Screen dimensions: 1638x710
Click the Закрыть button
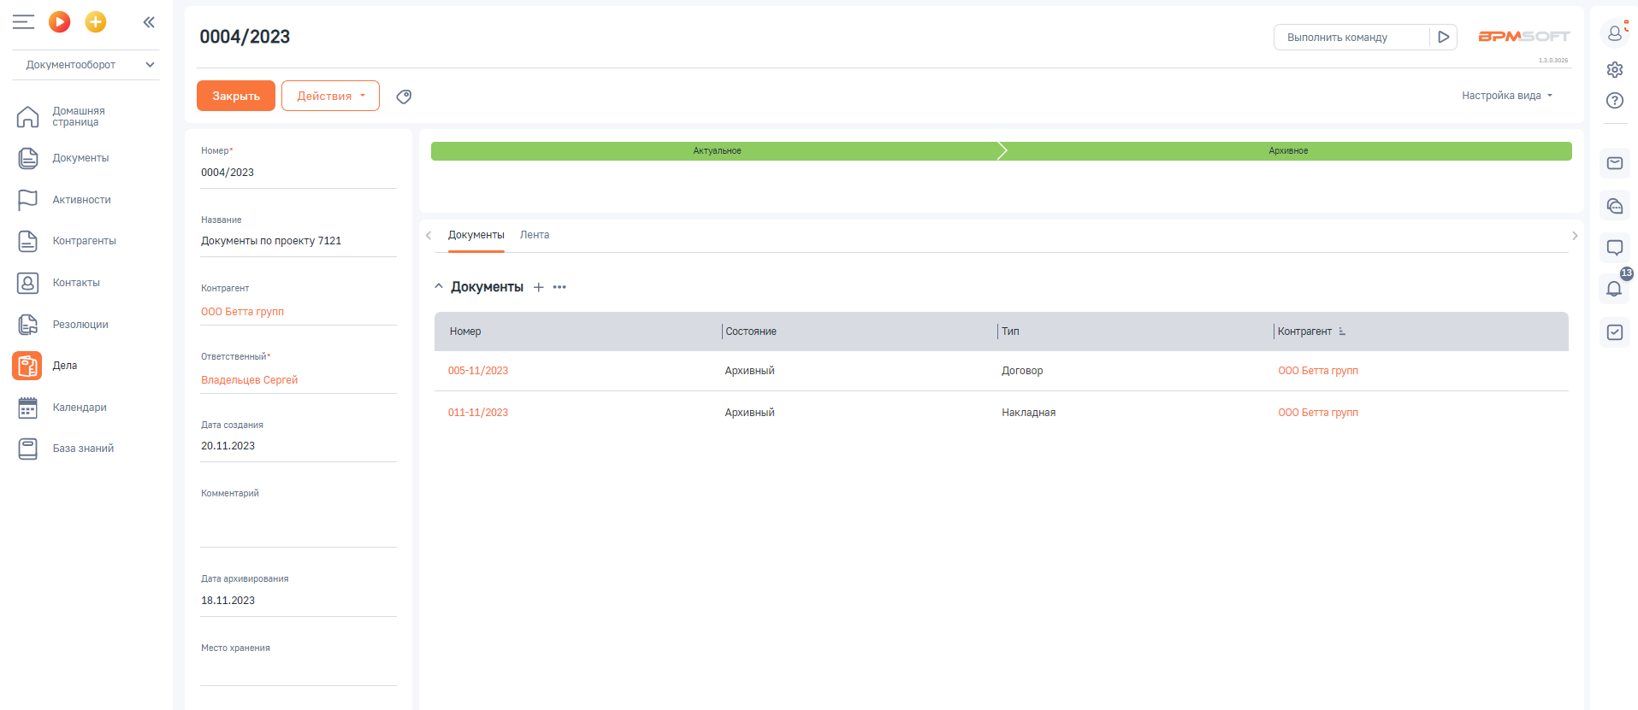click(x=236, y=96)
